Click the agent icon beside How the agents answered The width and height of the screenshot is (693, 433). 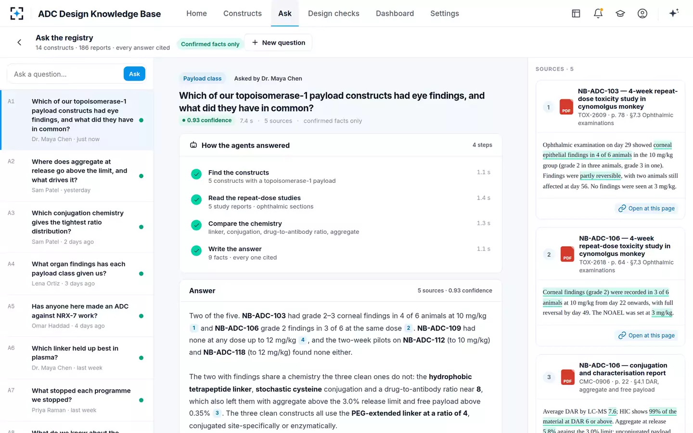[193, 145]
